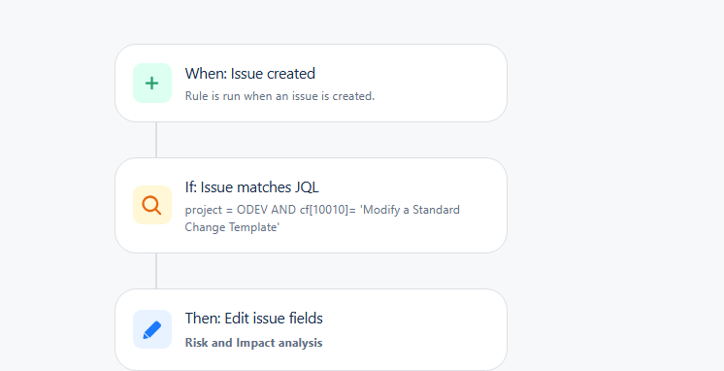This screenshot has height=371, width=724.
Task: Click the "Change Template'" JQL text line
Action: click(232, 227)
